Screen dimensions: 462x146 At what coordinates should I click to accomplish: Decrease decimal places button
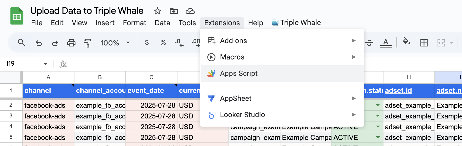point(179,43)
